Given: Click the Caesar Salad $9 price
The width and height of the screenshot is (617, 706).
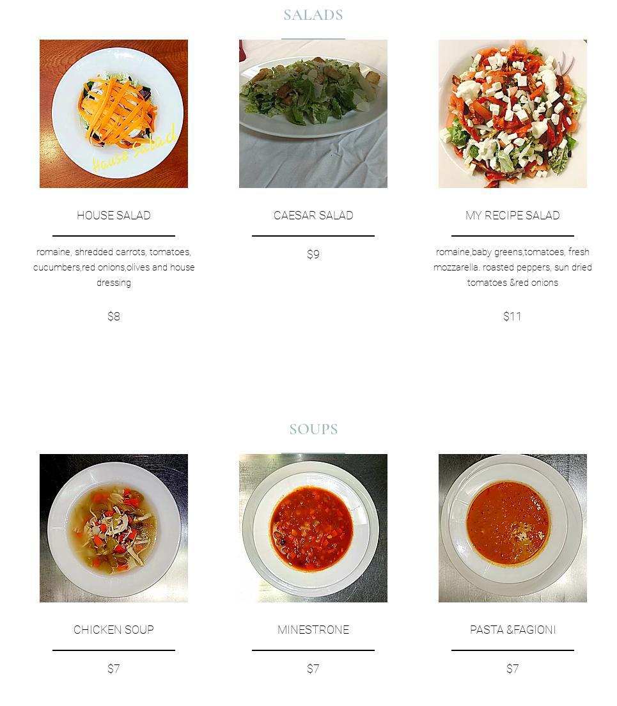Looking at the screenshot, I should click(313, 255).
